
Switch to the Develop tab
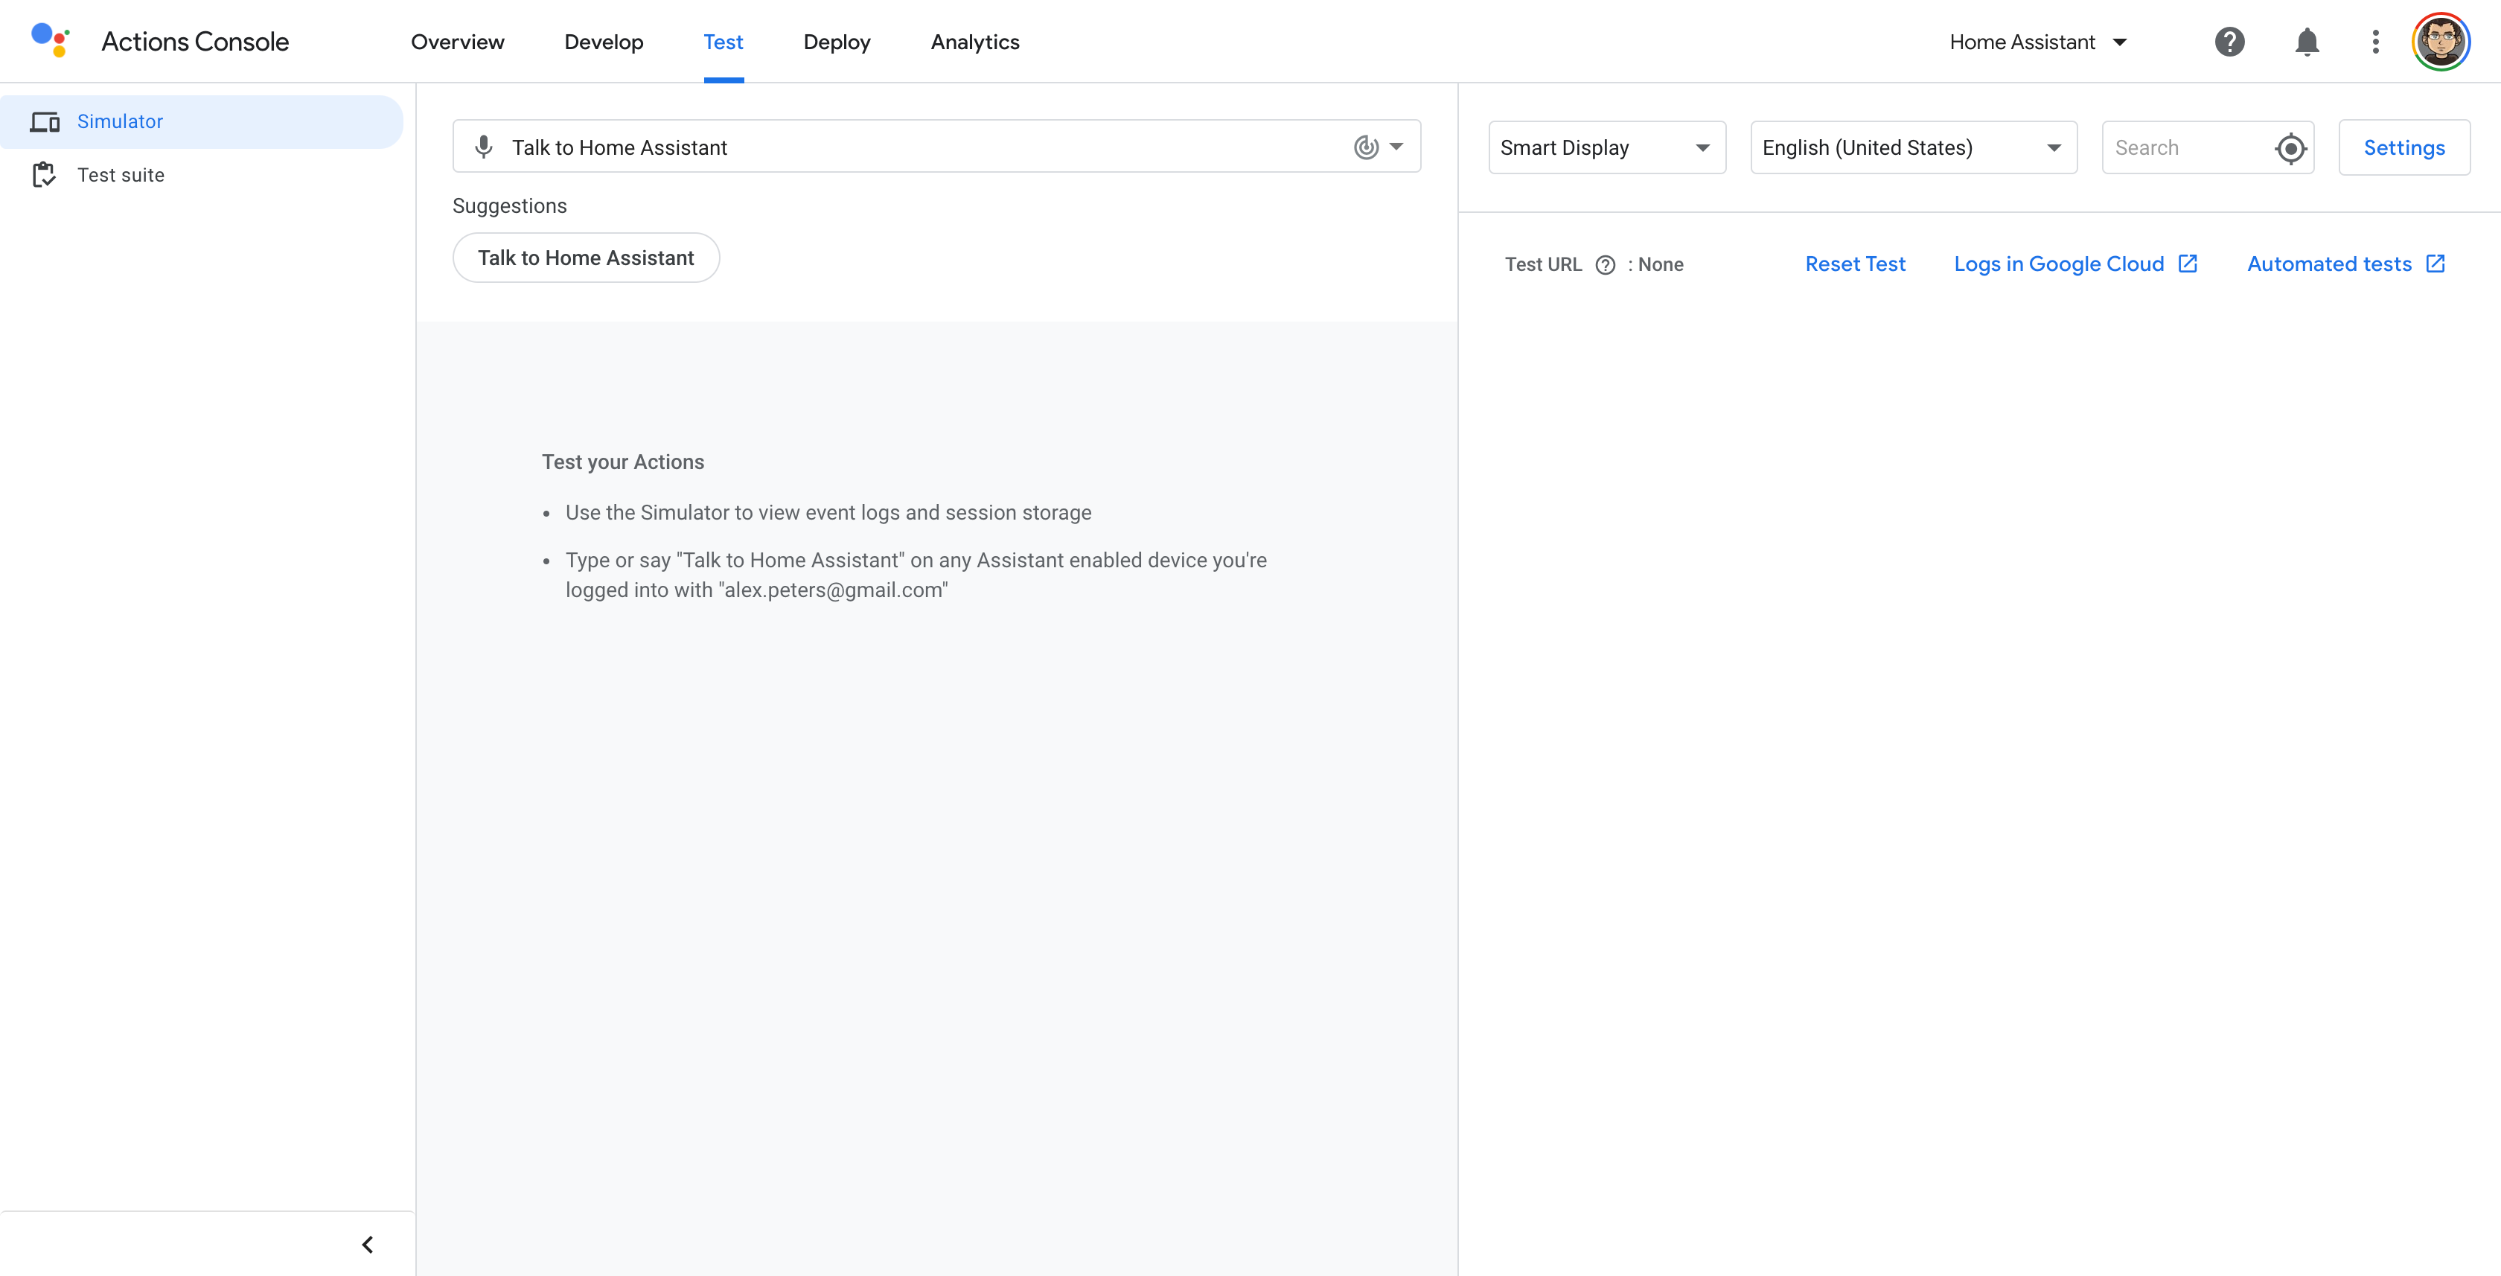point(603,42)
